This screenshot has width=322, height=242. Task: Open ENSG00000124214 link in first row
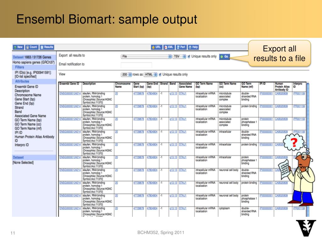[70, 94]
